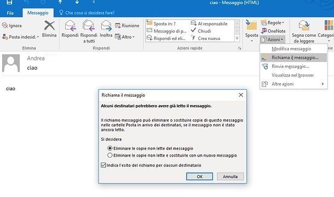Select quick action Messaggio di p...
This screenshot has height=197, width=334.
[x=167, y=31]
